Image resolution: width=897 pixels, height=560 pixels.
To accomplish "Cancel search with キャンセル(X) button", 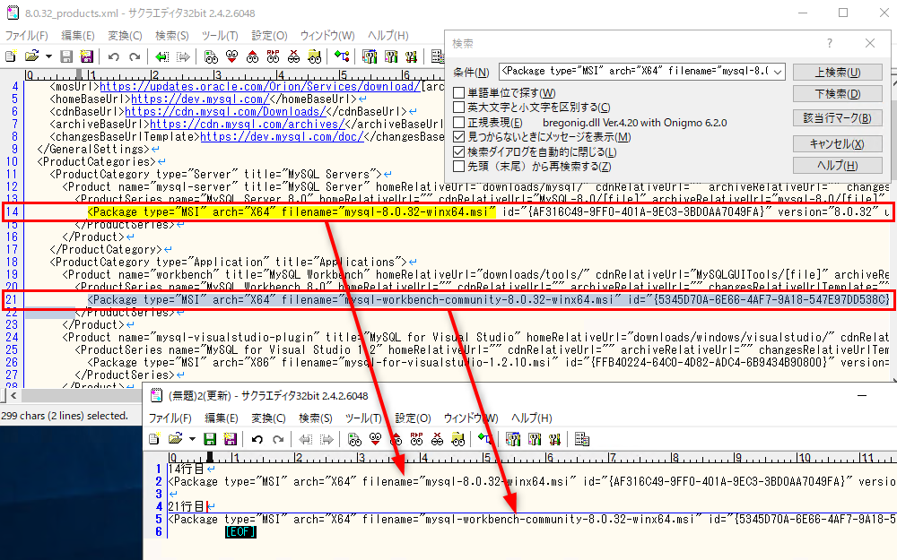I will (x=838, y=144).
